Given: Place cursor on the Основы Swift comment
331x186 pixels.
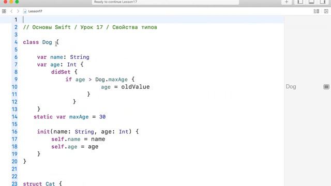Looking at the screenshot, I should pos(90,27).
